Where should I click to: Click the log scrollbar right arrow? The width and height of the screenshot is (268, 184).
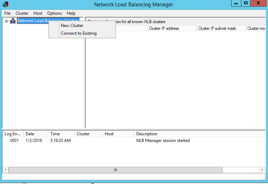tap(262, 170)
